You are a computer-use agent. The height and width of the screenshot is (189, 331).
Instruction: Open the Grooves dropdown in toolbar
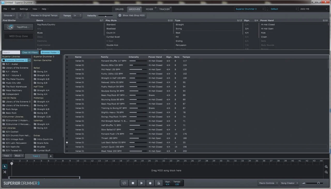point(9,16)
